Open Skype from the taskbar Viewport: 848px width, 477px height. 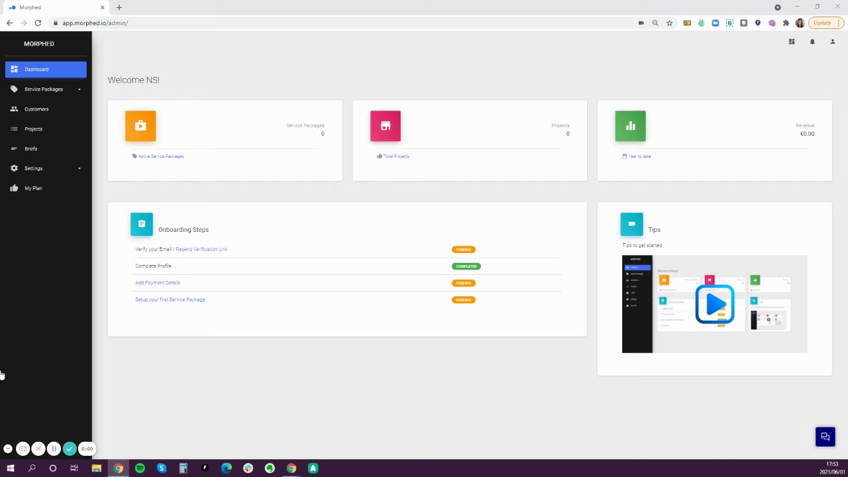tap(162, 468)
